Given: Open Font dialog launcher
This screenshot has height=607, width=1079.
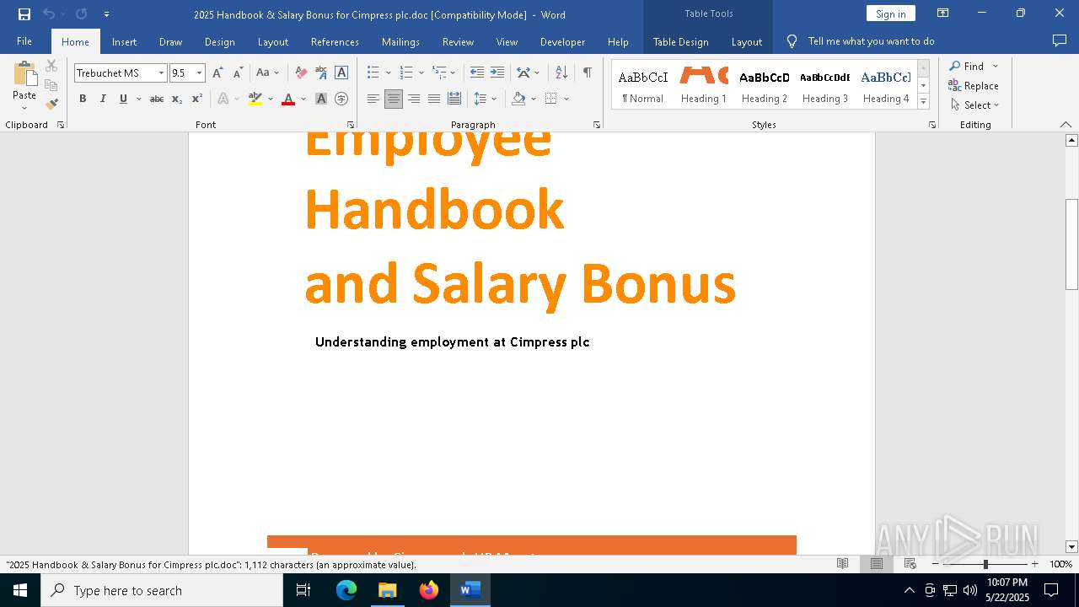Looking at the screenshot, I should pos(351,125).
